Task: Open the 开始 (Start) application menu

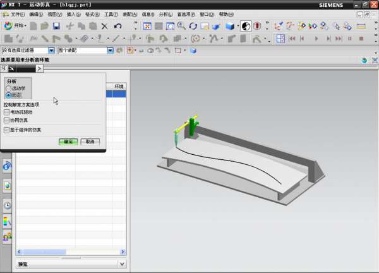Action: (15, 26)
